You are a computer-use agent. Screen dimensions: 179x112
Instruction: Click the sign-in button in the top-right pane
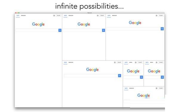point(161,16)
